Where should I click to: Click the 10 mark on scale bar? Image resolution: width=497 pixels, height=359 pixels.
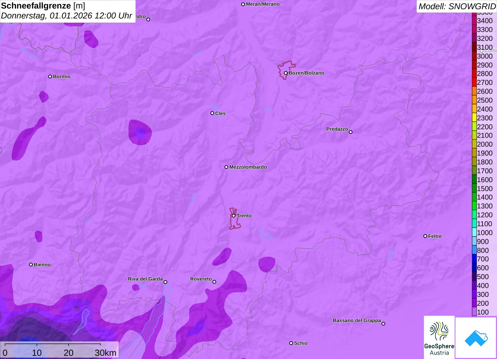click(x=37, y=353)
